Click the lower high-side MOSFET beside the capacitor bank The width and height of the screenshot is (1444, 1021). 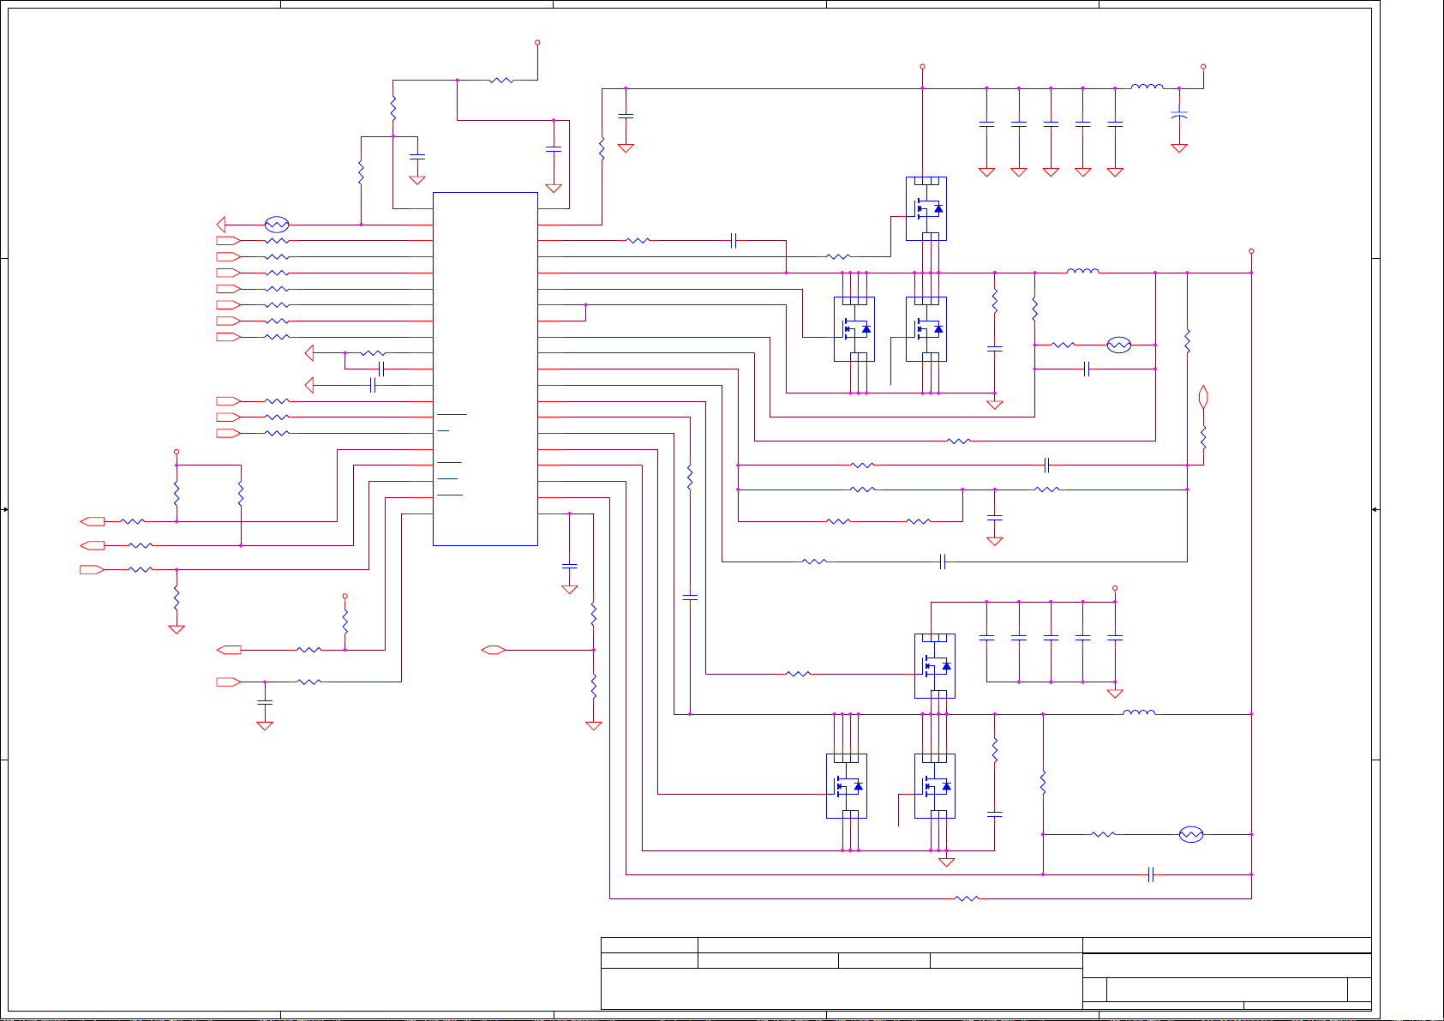pos(935,666)
